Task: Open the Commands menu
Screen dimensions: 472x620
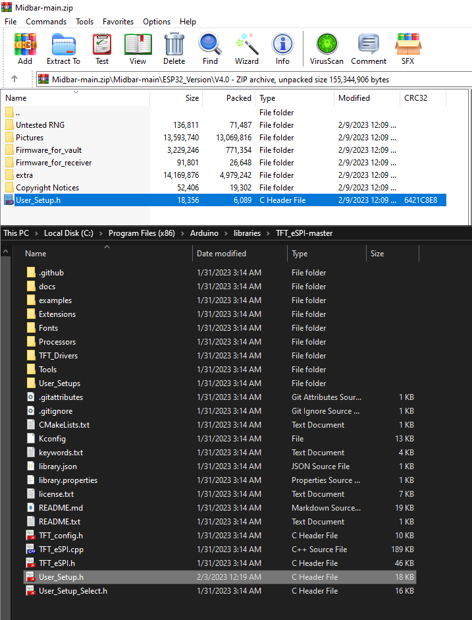Action: 46,21
